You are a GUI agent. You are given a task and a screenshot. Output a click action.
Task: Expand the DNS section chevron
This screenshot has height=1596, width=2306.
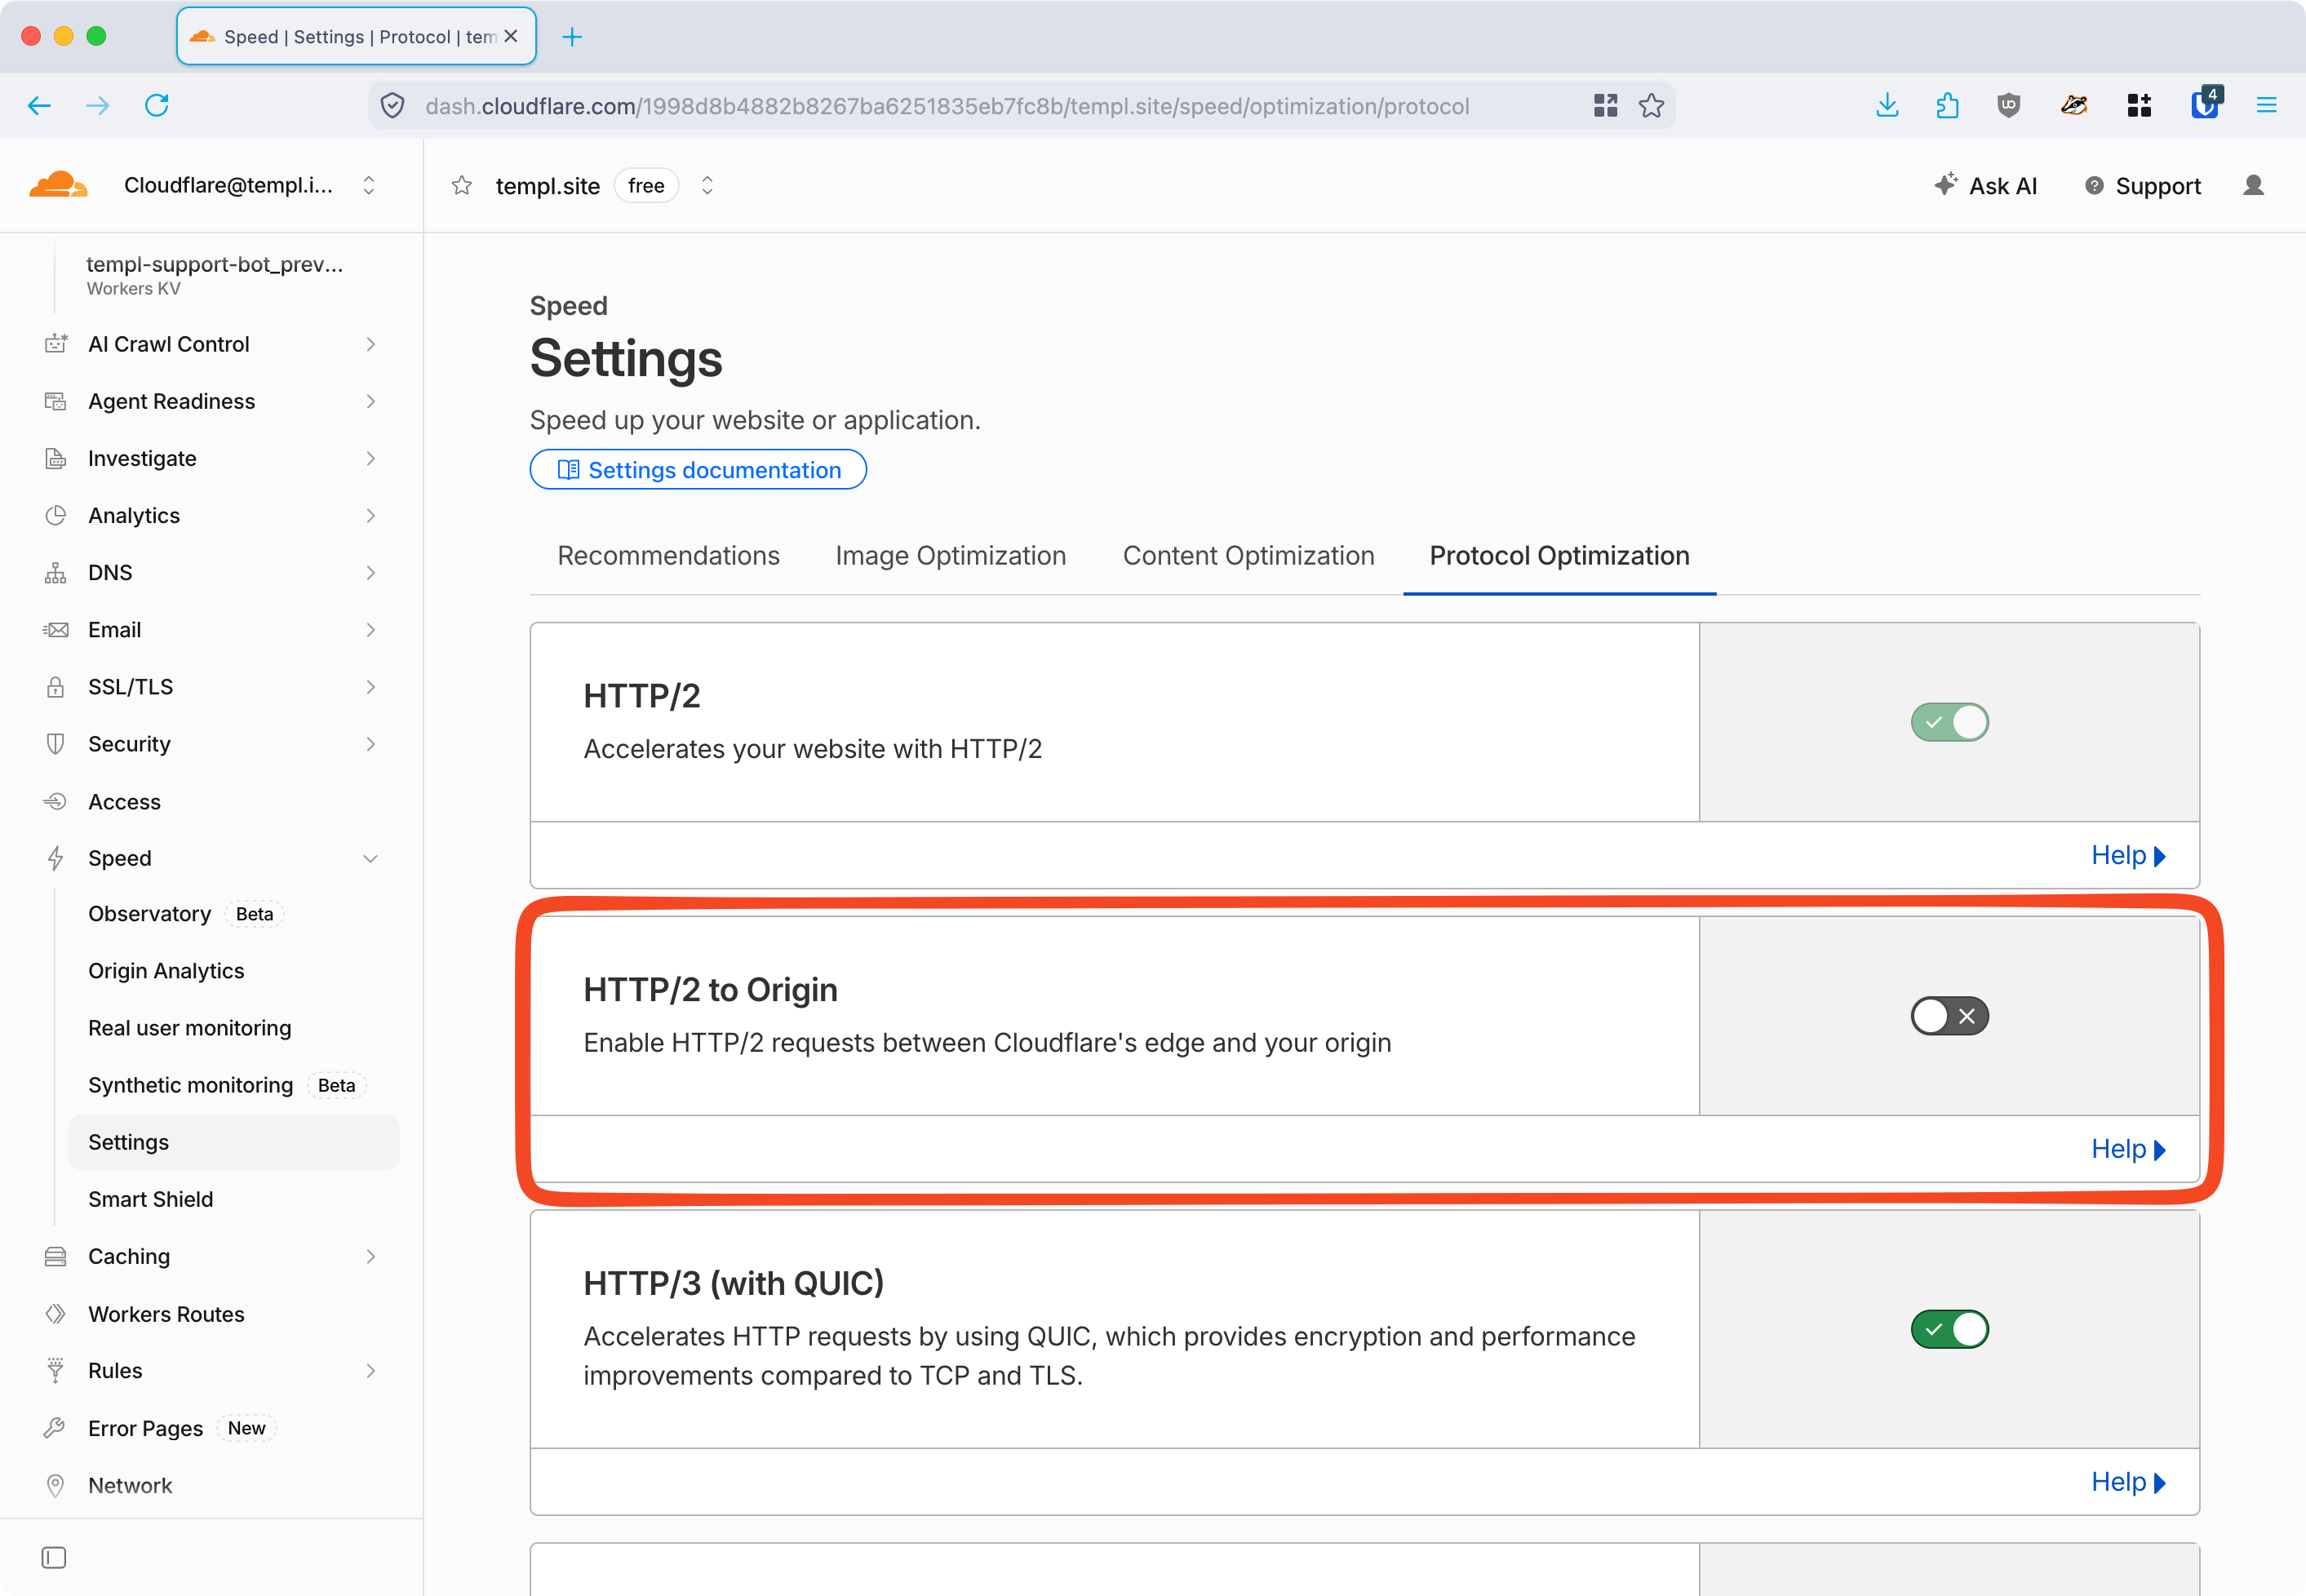371,573
